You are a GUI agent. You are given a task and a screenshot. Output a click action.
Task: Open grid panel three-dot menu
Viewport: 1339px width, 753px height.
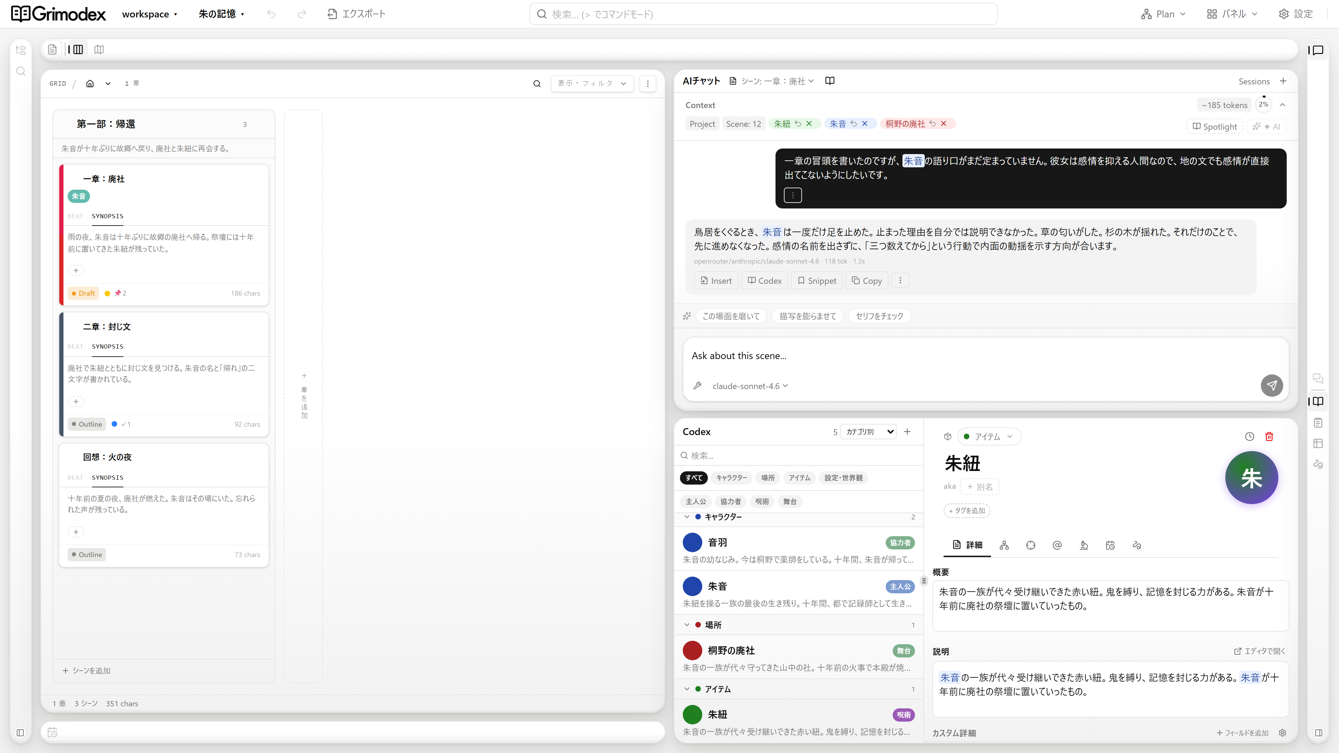[x=648, y=84]
